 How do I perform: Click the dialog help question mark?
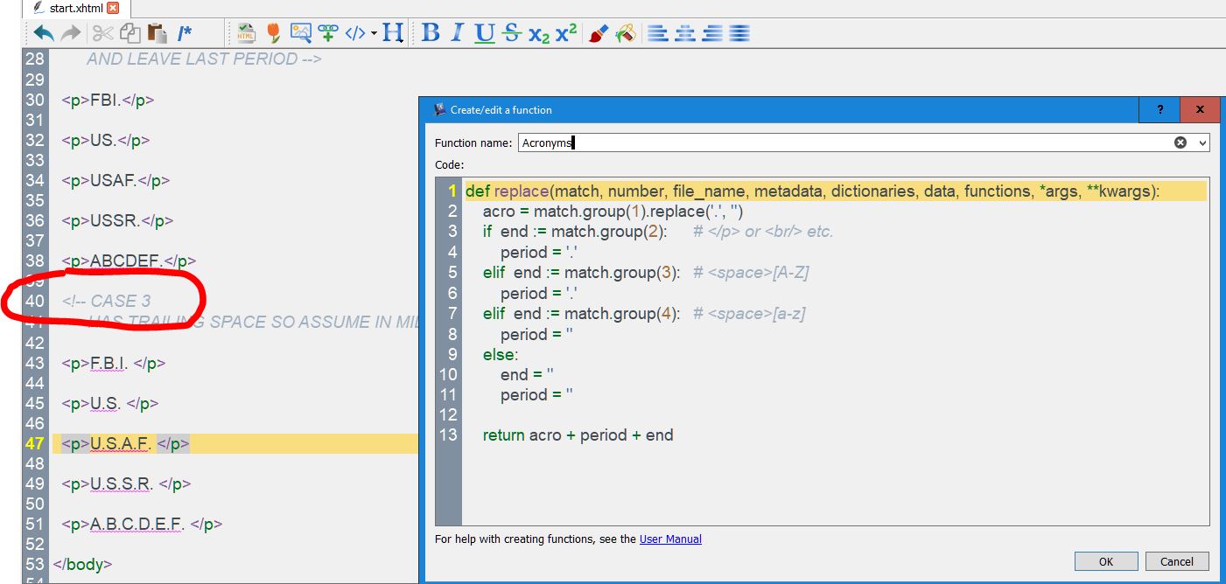(x=1160, y=109)
